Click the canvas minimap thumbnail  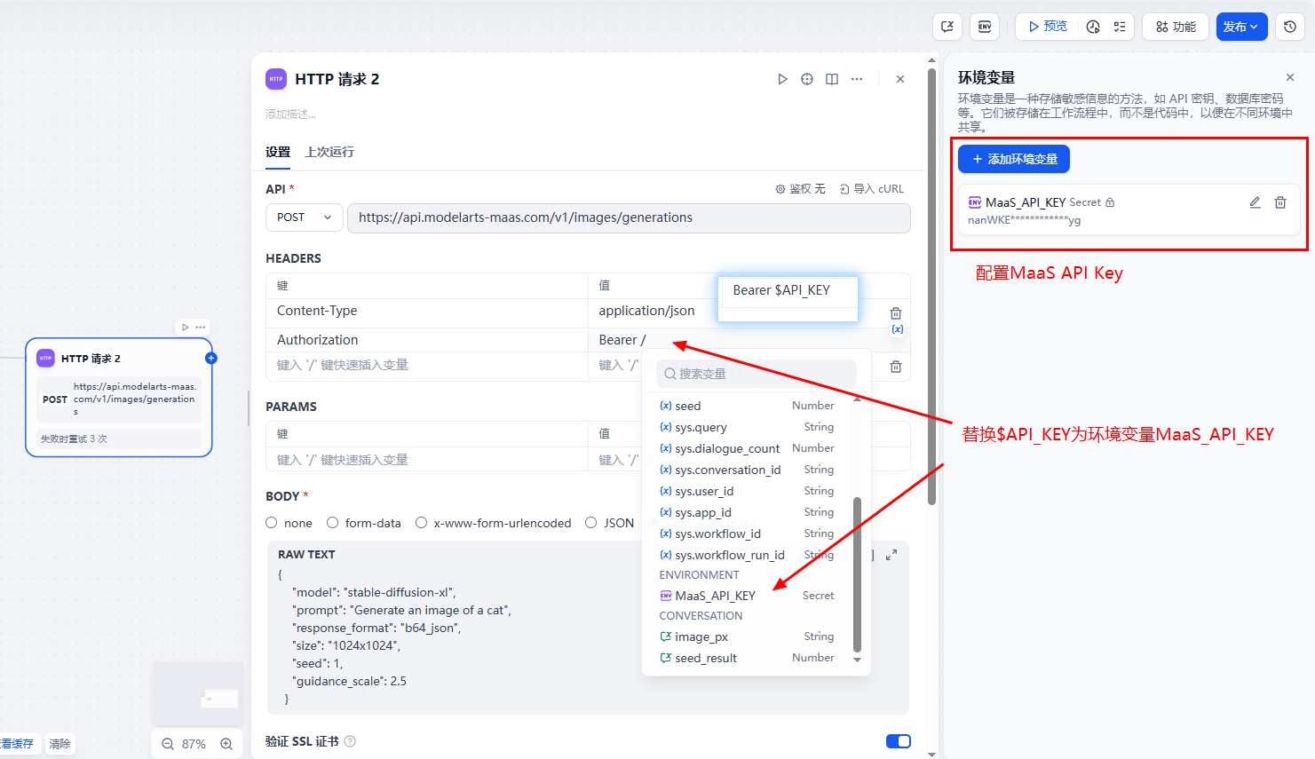[198, 694]
